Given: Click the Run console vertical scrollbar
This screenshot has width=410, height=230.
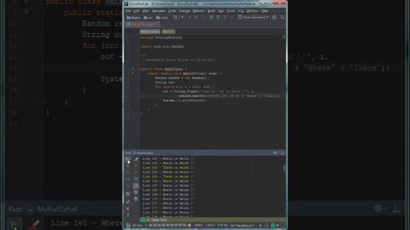Looking at the screenshot, I should tap(284, 168).
